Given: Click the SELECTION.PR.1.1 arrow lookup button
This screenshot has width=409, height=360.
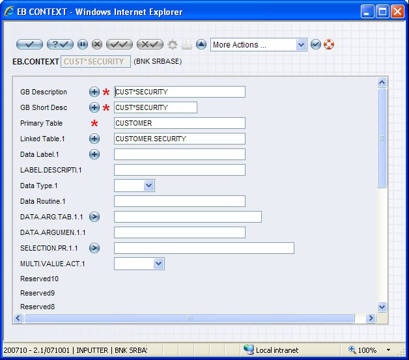Looking at the screenshot, I should click(94, 248).
